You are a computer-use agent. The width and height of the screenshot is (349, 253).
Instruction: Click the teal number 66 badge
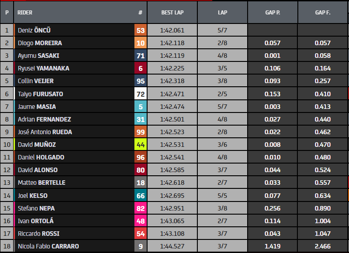pyautogui.click(x=140, y=196)
